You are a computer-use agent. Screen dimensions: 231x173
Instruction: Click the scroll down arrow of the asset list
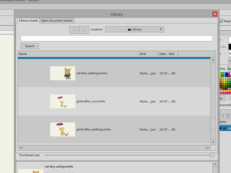point(213,142)
